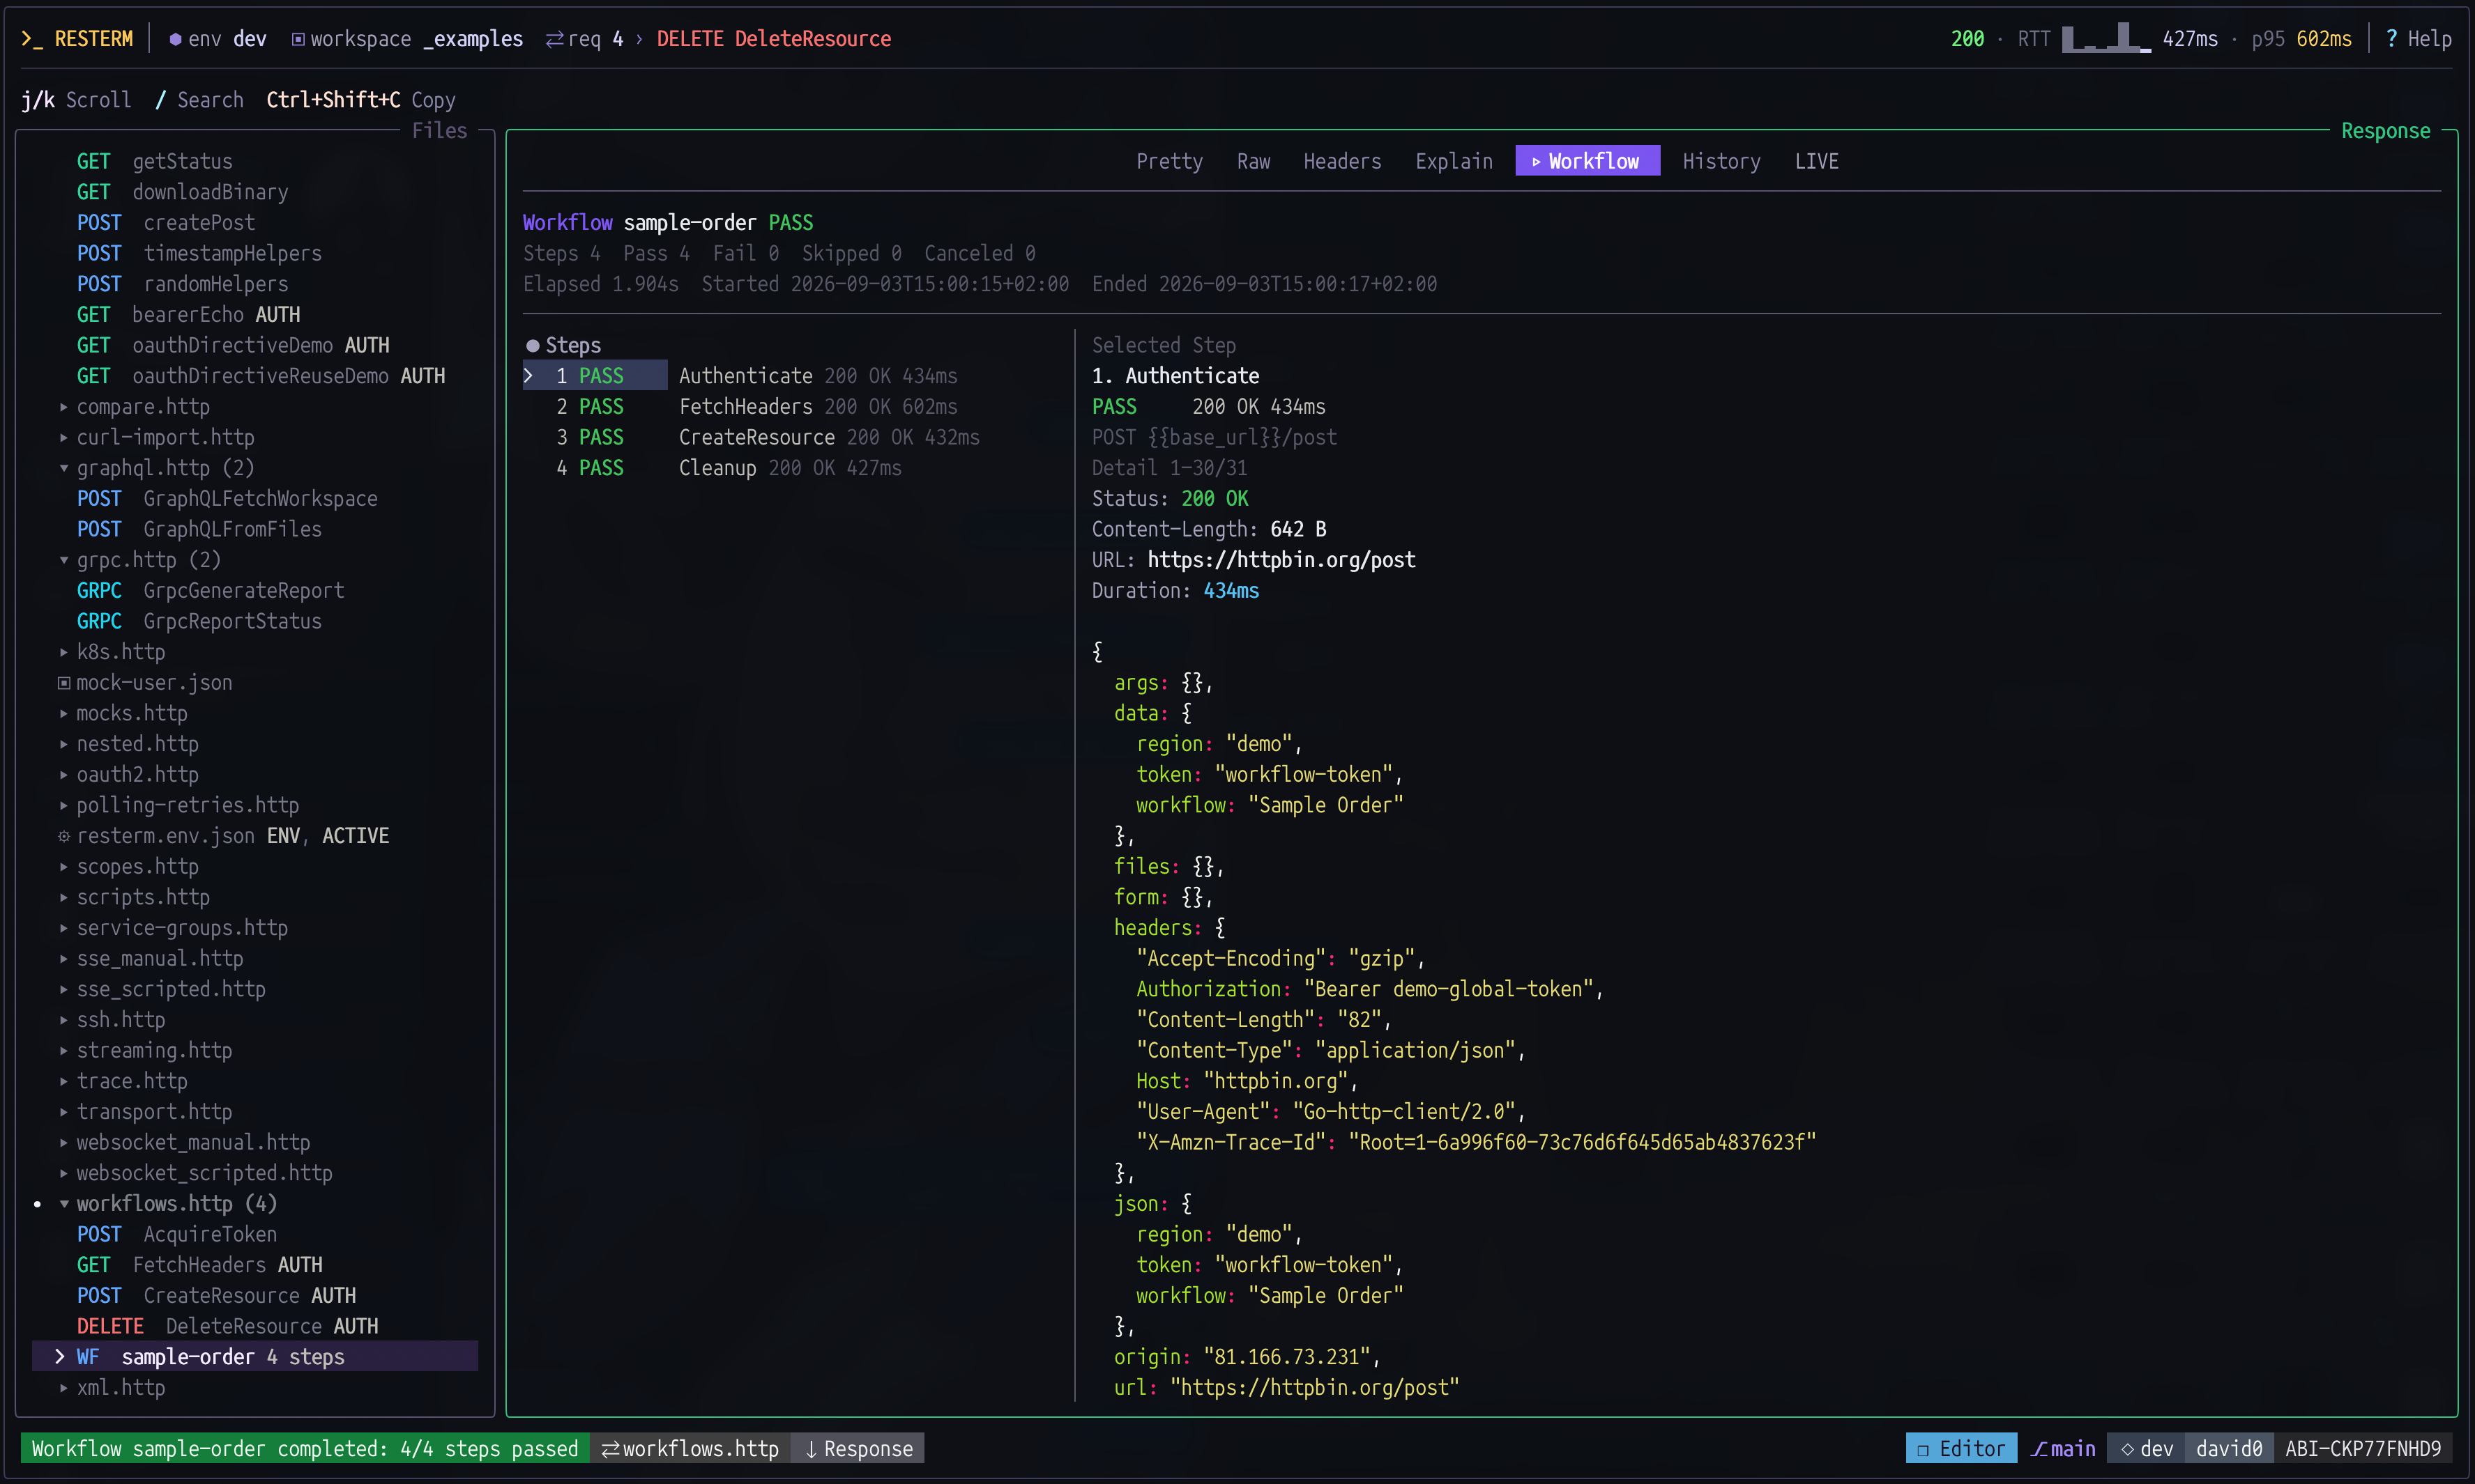Screen dimensions: 2475x1484
Task: Open the httpbin.org/post URL link
Action: (x=1281, y=560)
